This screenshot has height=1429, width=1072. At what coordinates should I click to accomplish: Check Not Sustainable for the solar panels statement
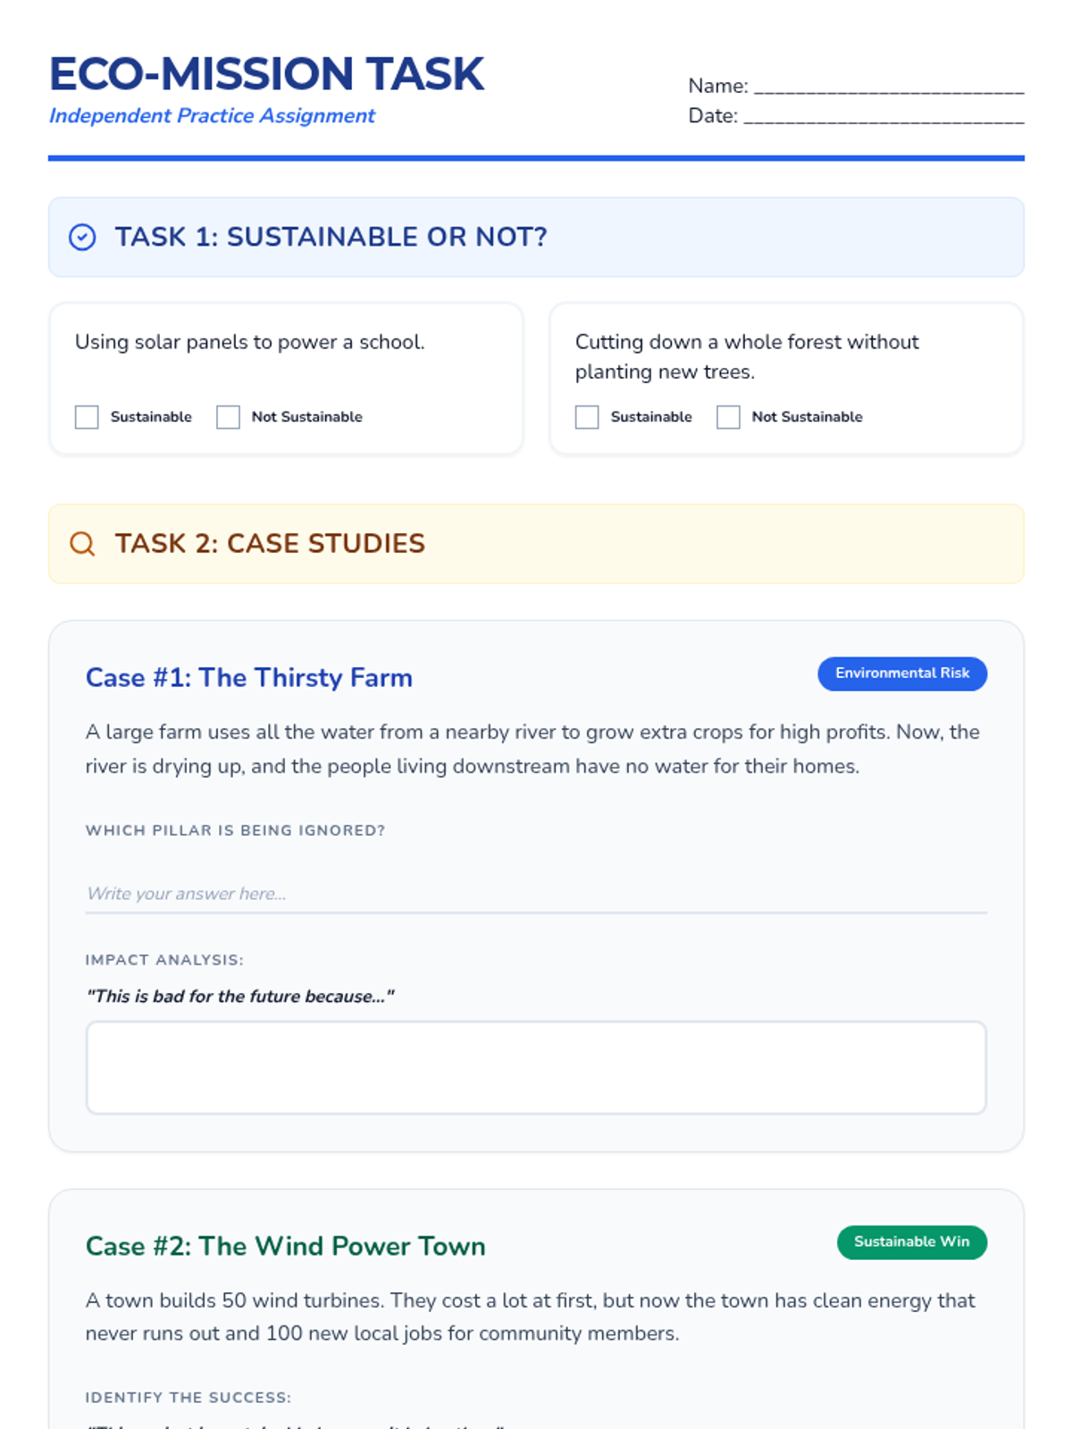point(228,417)
